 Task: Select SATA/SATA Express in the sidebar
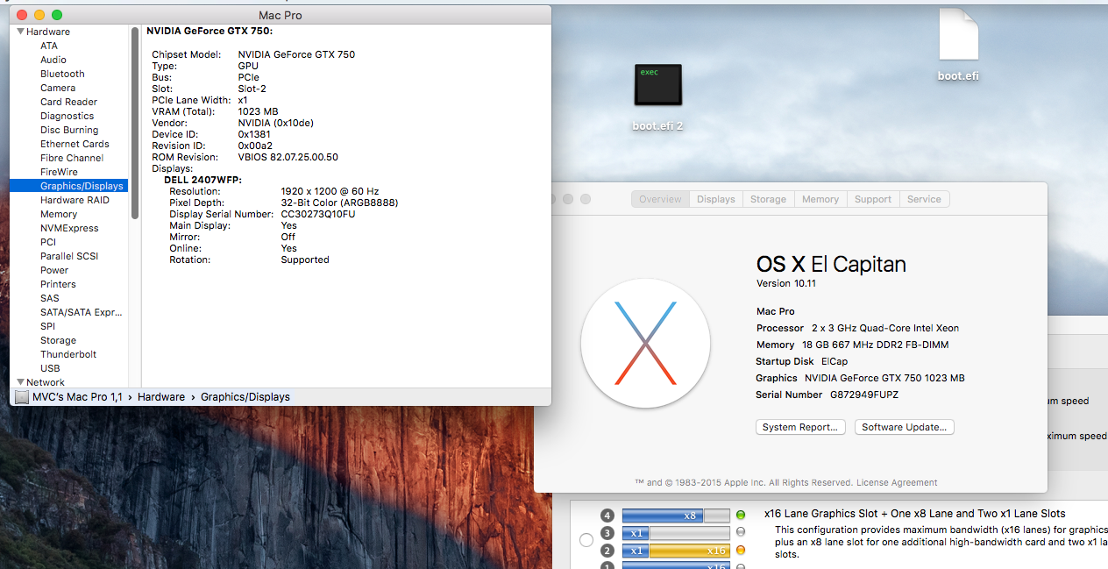coord(82,312)
